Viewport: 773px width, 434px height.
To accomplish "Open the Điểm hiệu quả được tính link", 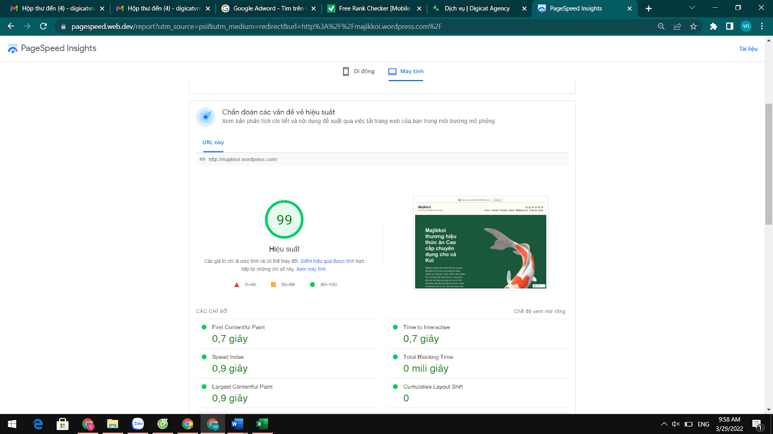I will click(x=327, y=261).
